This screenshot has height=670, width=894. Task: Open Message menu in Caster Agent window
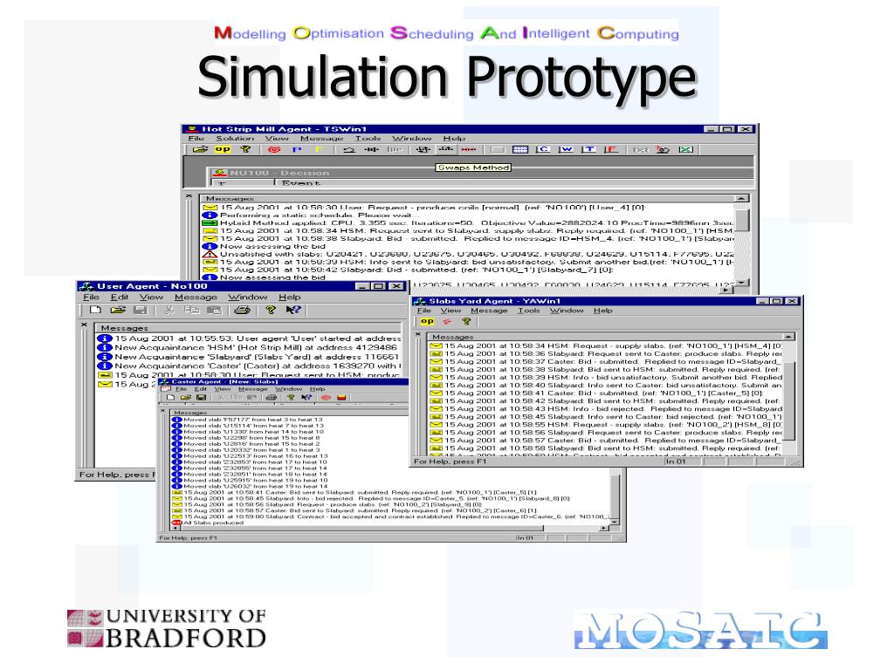pos(252,388)
